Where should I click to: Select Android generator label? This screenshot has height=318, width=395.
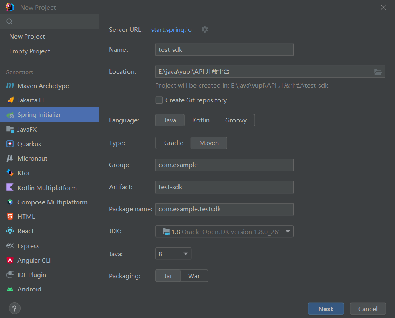point(29,289)
